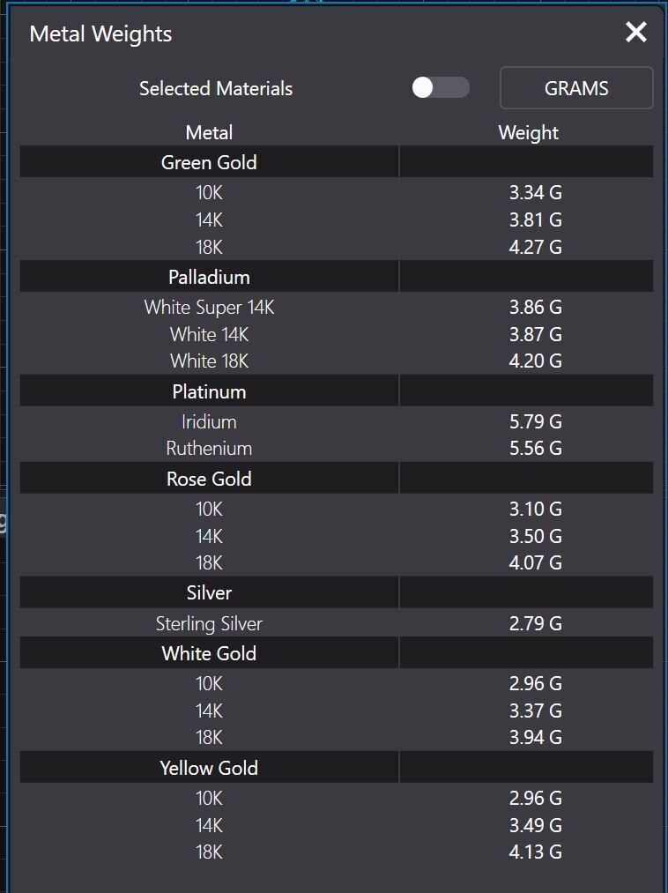Select the White Super 14K row
668x893 pixels.
click(209, 308)
